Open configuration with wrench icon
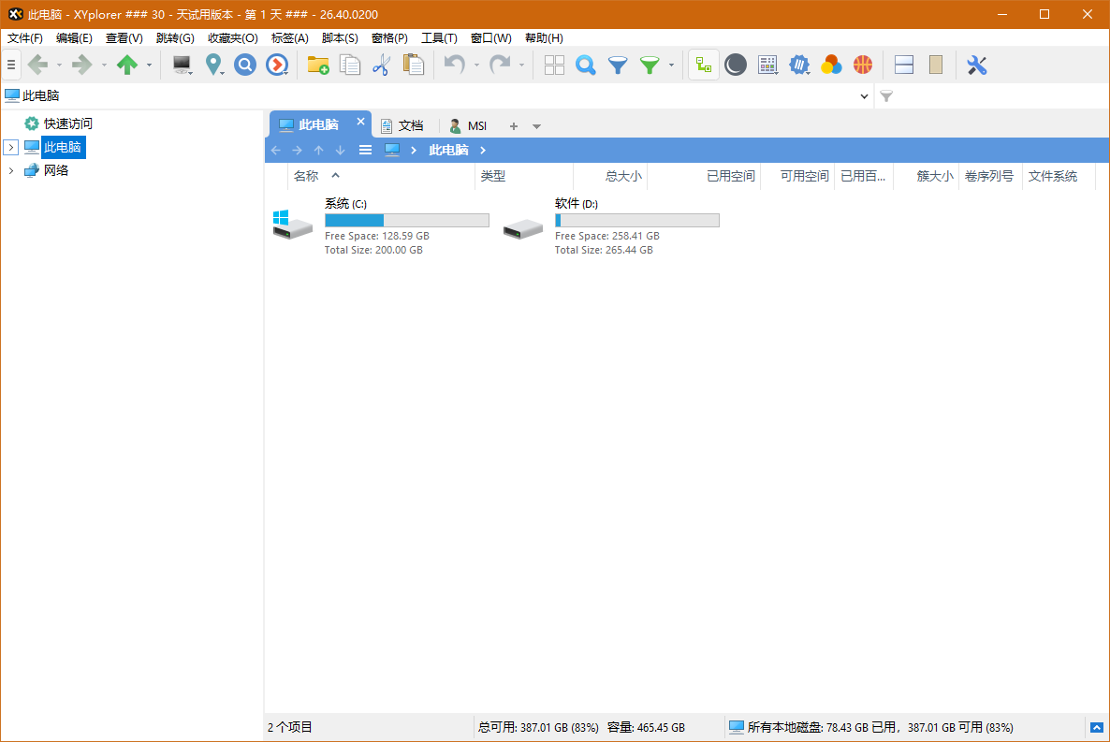1110x742 pixels. [977, 65]
